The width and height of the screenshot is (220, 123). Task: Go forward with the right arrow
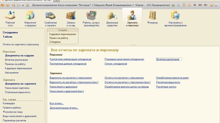coord(18,5)
